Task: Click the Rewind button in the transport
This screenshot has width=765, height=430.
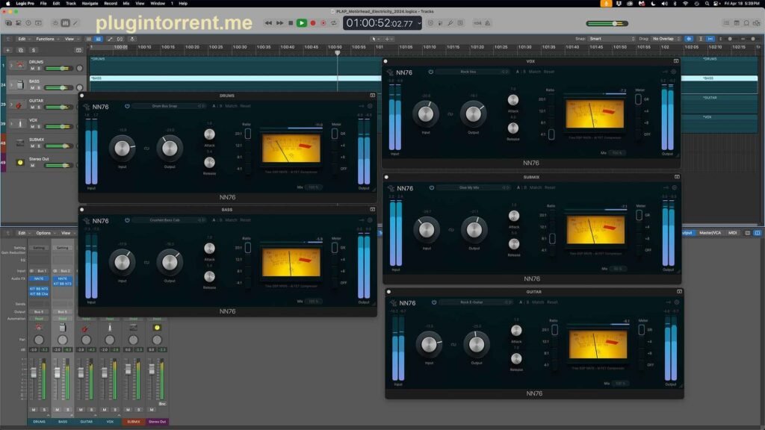Action: click(x=268, y=23)
